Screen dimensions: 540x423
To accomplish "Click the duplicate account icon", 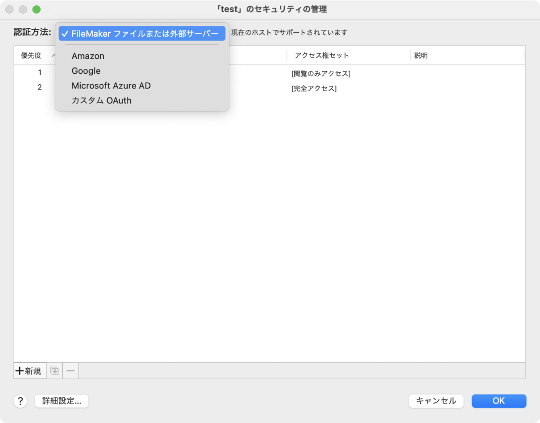I will coord(54,371).
